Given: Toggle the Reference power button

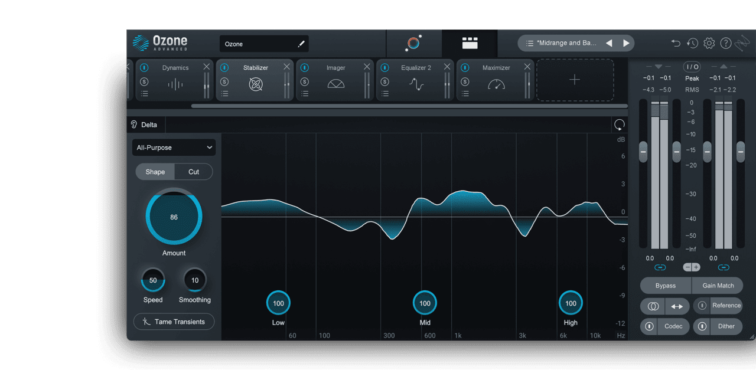Looking at the screenshot, I should (702, 306).
